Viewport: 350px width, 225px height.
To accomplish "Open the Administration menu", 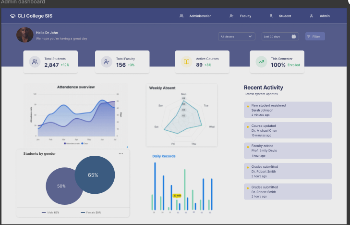I will click(196, 16).
